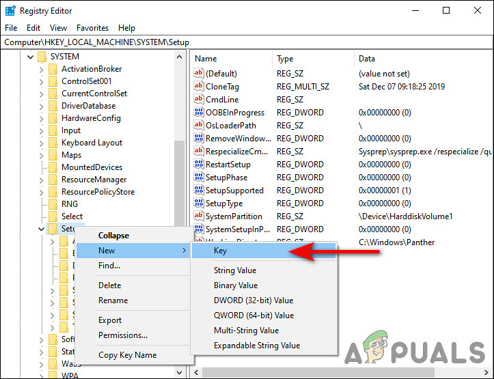Expand the ActivationBroker key

tap(41, 69)
